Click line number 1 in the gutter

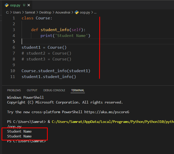[14, 18]
